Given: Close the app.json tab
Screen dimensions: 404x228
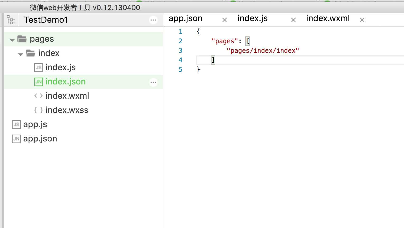Looking at the screenshot, I should pos(225,20).
